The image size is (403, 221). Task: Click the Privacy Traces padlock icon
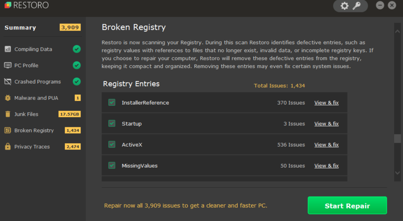(7, 147)
